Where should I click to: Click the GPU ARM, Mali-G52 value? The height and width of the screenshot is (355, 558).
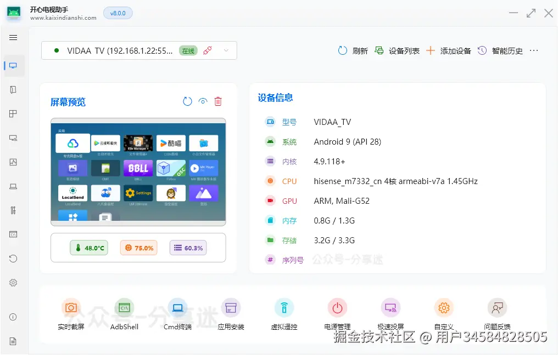click(342, 201)
